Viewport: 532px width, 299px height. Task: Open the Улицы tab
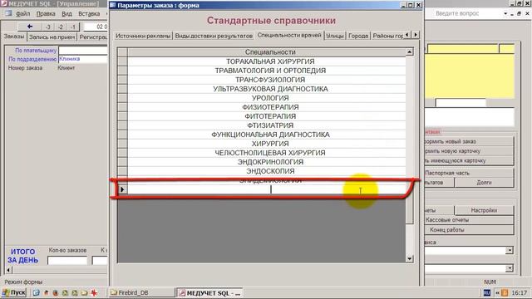coord(335,36)
